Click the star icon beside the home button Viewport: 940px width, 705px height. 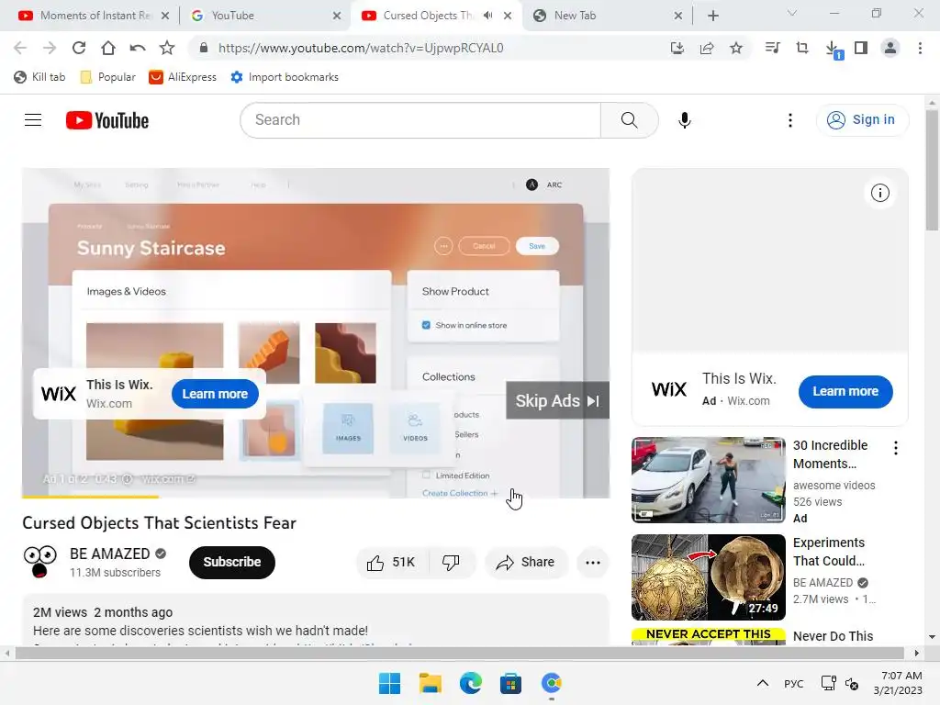pos(167,48)
